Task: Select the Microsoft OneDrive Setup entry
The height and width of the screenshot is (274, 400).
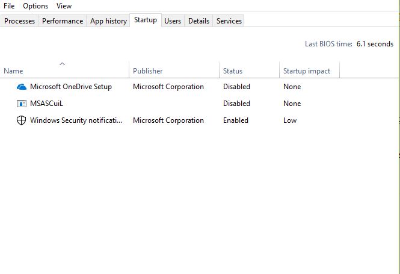Action: (71, 87)
